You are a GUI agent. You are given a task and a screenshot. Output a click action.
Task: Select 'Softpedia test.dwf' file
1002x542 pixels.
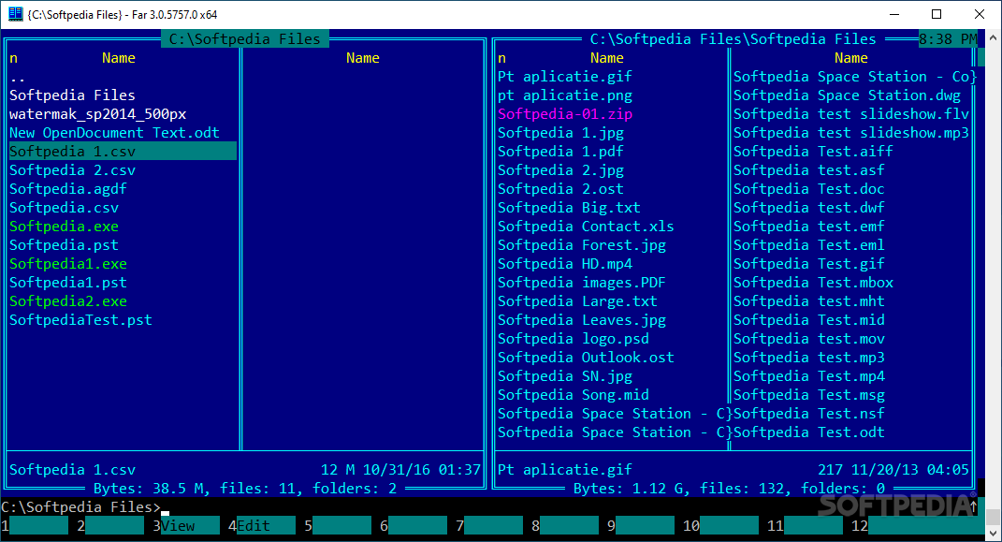809,208
